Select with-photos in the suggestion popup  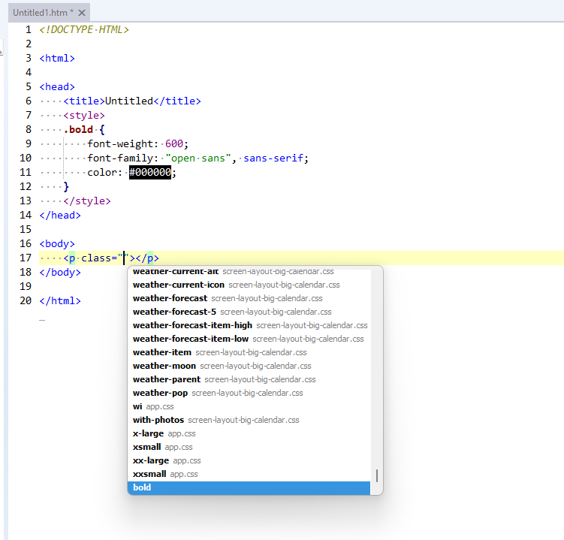pyautogui.click(x=158, y=420)
